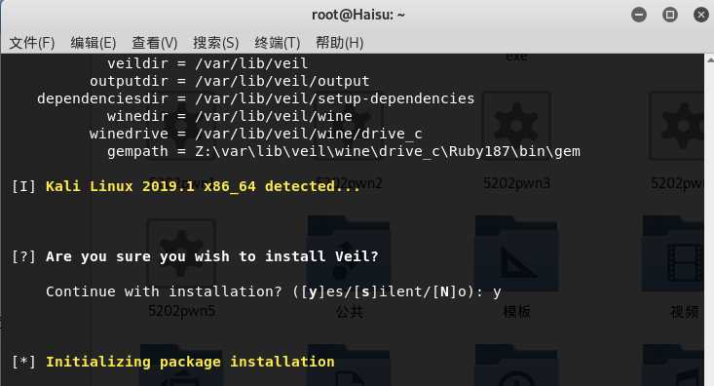The image size is (714, 386).
Task: Close the root@Haisu terminal window
Action: pos(700,15)
